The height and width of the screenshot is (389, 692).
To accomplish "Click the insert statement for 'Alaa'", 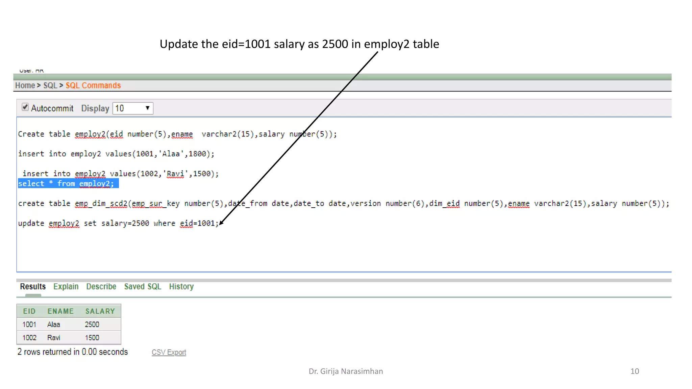I will (x=116, y=154).
